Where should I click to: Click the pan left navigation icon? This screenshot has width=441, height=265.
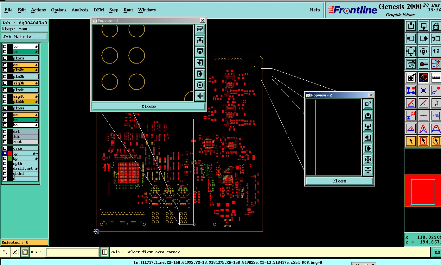(x=411, y=39)
